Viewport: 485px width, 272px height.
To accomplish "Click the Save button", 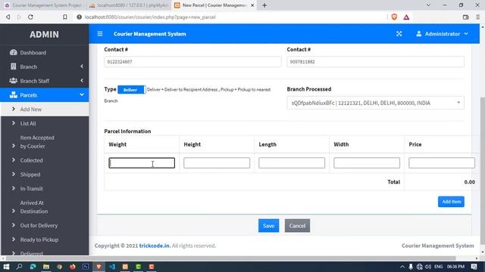I will (x=268, y=226).
